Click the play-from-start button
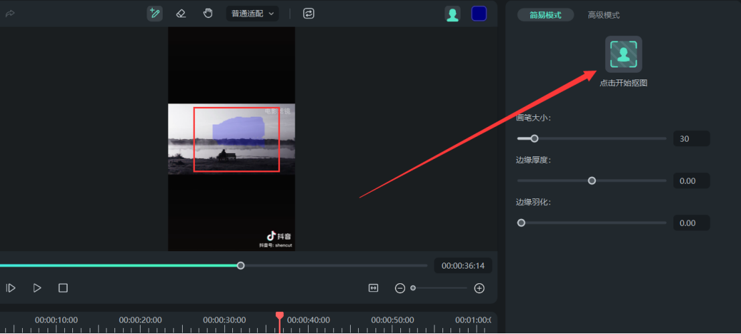Image resolution: width=741 pixels, height=334 pixels. (11, 288)
